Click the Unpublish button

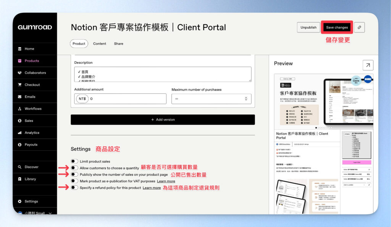click(309, 27)
